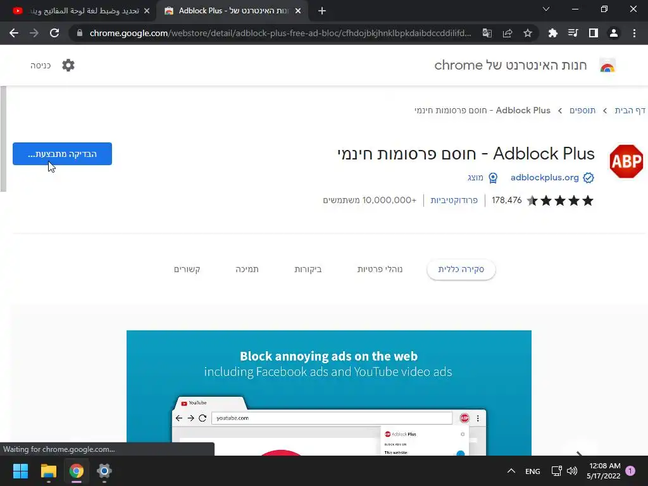The image size is (648, 486).
Task: Open the תוספים breadcrumb link
Action: (582, 110)
